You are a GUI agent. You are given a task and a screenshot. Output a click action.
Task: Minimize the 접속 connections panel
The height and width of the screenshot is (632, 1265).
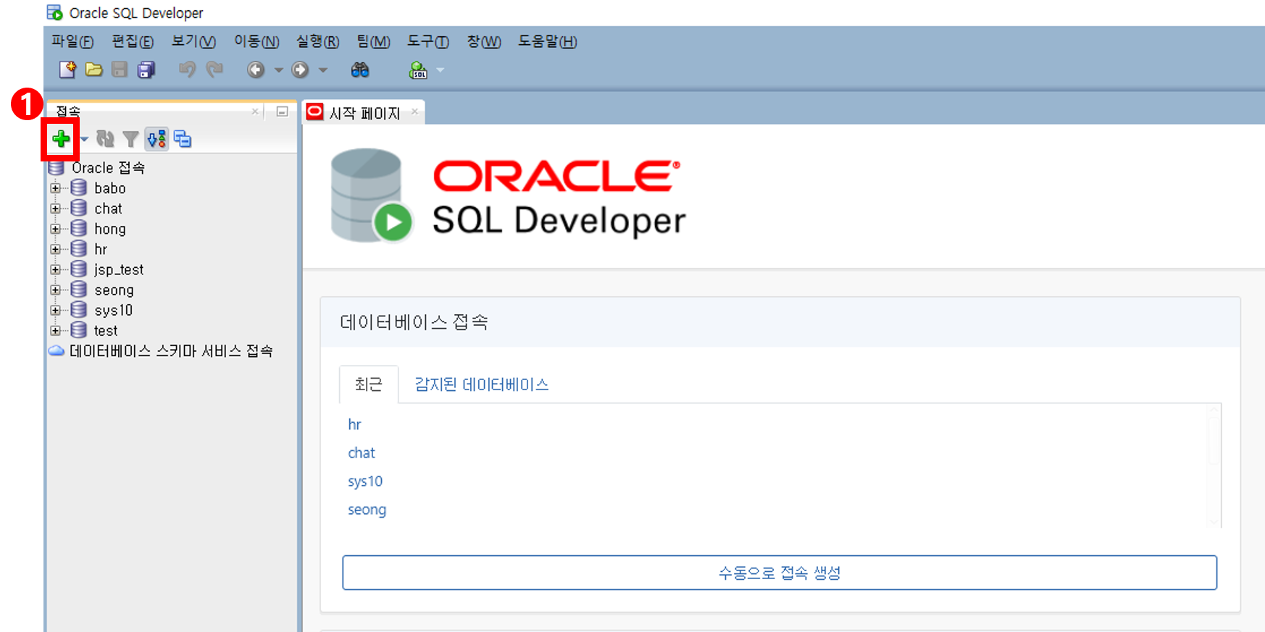pos(283,111)
